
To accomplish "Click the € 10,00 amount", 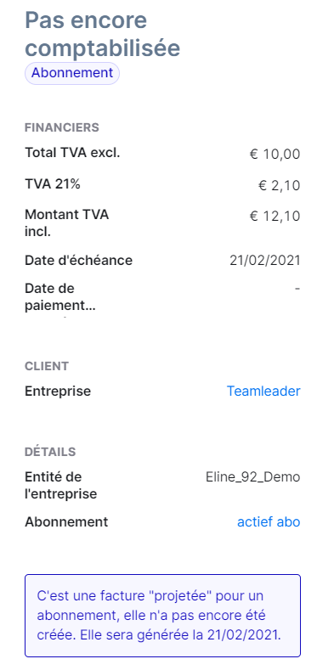I will pyautogui.click(x=275, y=155).
